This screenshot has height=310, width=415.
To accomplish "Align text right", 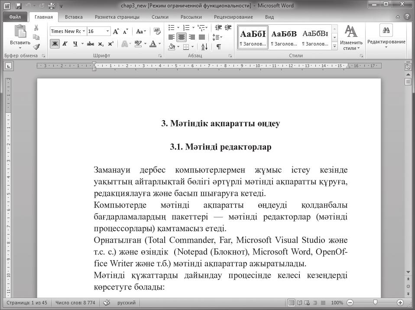I will pyautogui.click(x=191, y=37).
